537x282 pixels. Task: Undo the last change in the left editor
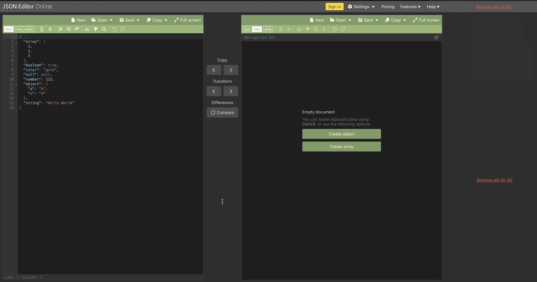[114, 29]
